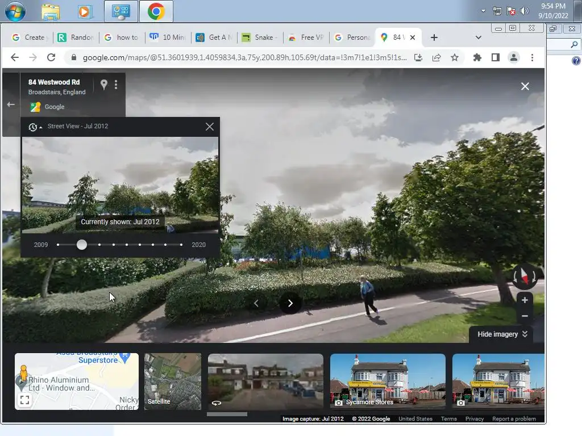Switch to the Create tab
582x436 pixels.
31,37
